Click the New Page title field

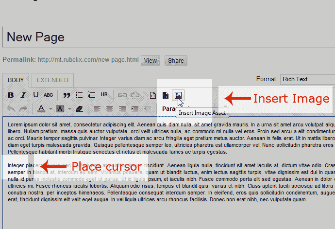(x=167, y=37)
